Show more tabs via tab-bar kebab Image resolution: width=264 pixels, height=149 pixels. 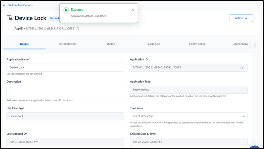pyautogui.click(x=255, y=44)
